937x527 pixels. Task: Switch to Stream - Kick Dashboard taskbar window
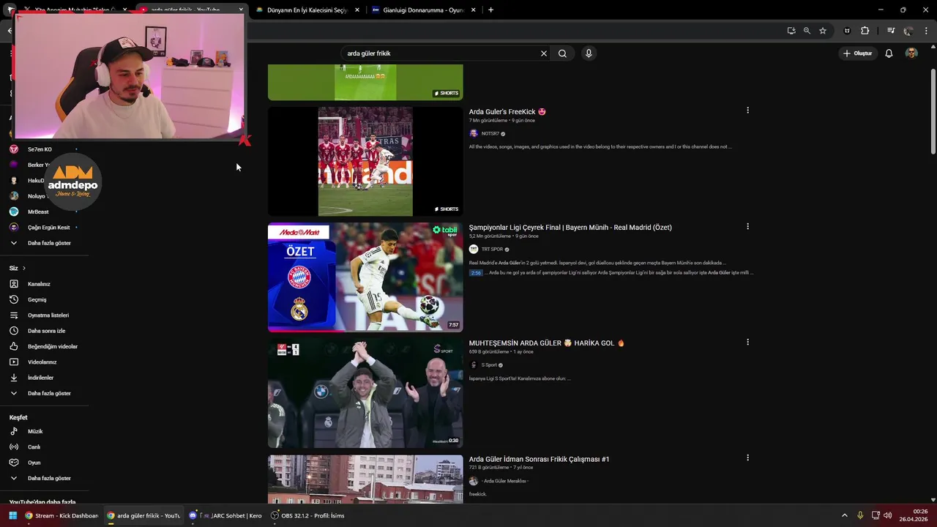(61, 515)
